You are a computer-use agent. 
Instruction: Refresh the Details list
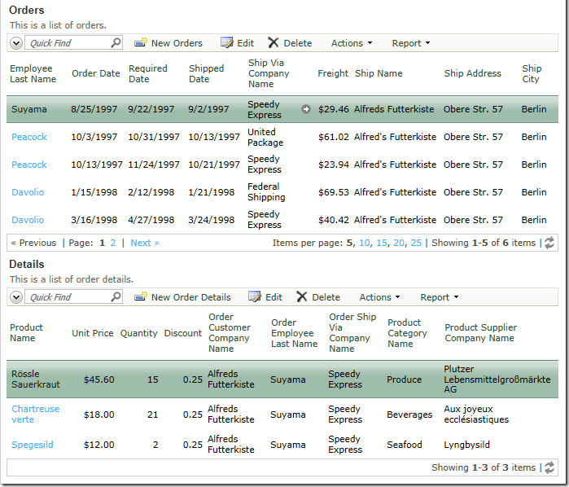(549, 467)
